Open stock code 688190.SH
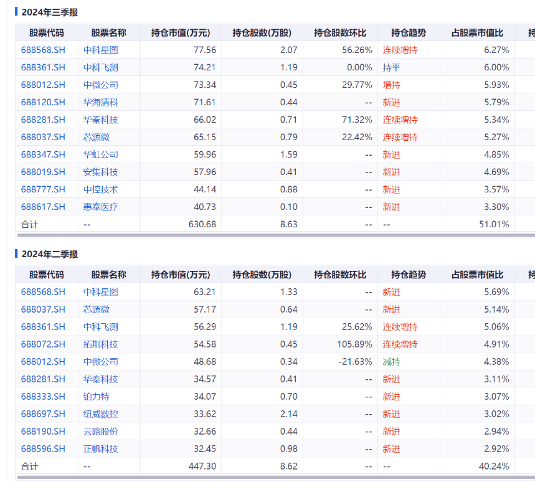535x482 pixels. click(43, 431)
